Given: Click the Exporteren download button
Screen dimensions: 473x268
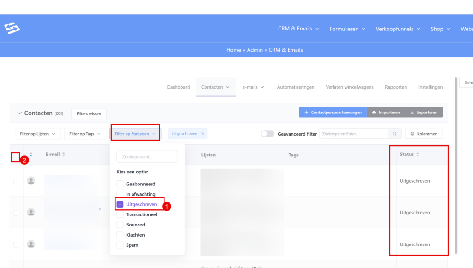Looking at the screenshot, I should 424,112.
